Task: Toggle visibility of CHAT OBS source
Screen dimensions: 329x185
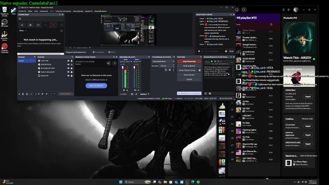Action: coord(68,61)
